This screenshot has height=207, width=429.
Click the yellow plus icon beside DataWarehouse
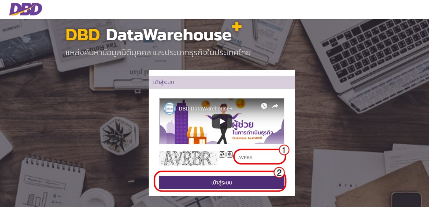pos(237,26)
